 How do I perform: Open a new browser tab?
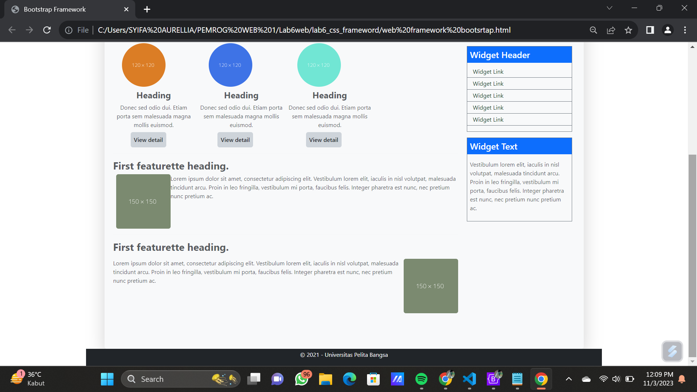click(147, 9)
